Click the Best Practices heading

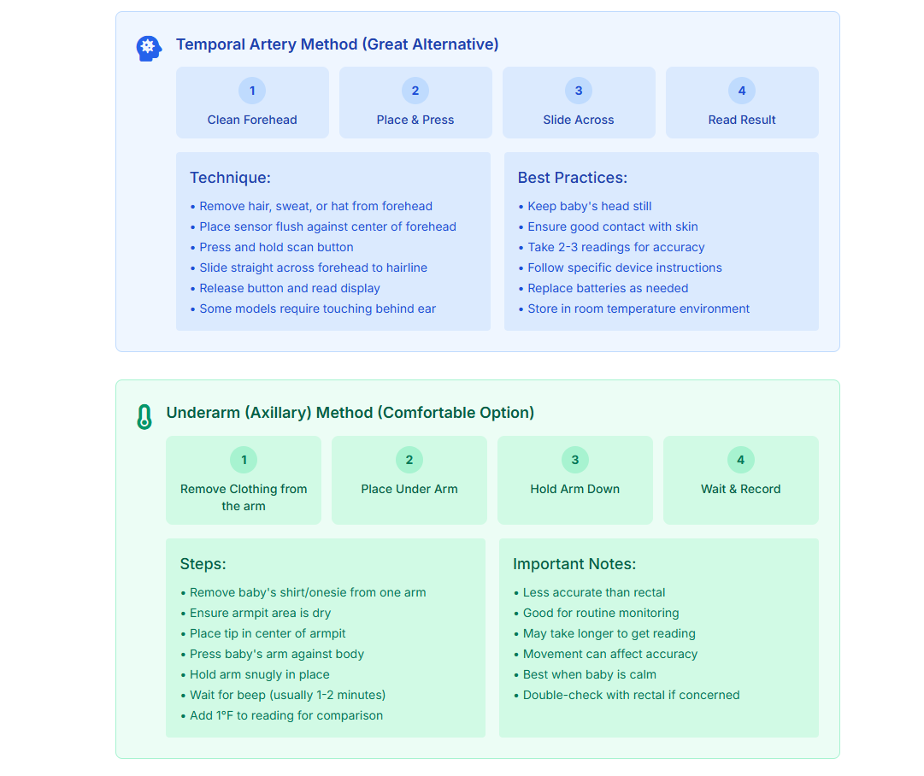[x=573, y=178]
